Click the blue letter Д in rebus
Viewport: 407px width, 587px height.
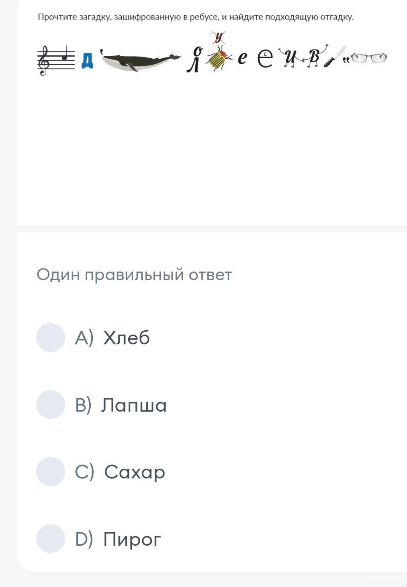click(x=87, y=61)
